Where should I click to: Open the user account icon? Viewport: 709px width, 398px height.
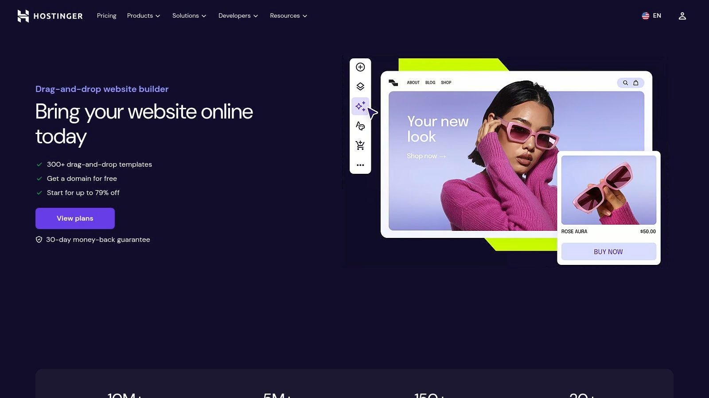tap(682, 16)
